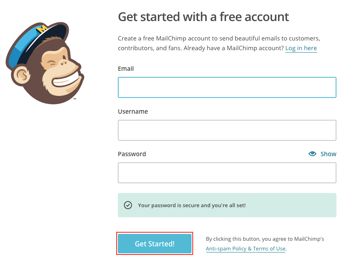Click the Username field label
The width and height of the screenshot is (349, 263).
(x=133, y=111)
